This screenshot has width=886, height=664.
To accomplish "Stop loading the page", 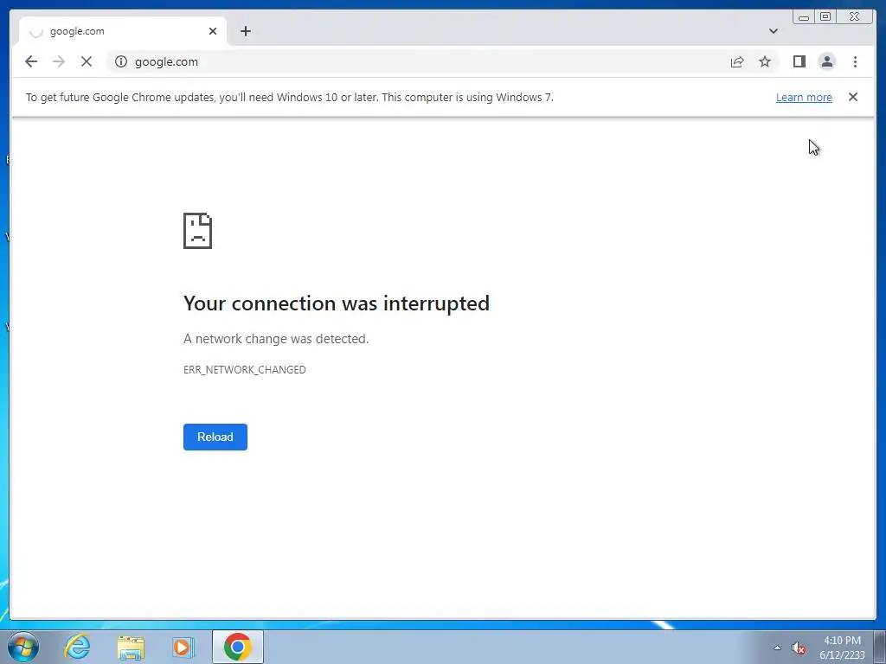I will tap(87, 61).
